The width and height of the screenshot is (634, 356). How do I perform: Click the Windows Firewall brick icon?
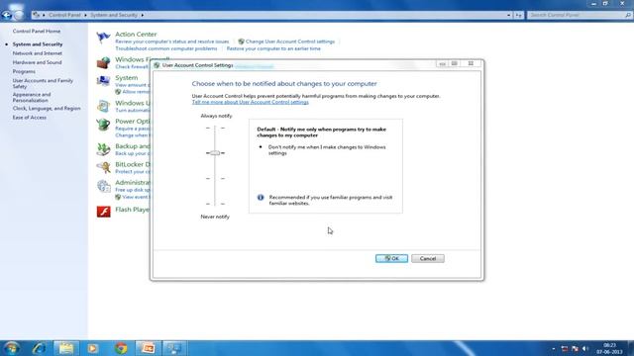coord(103,63)
